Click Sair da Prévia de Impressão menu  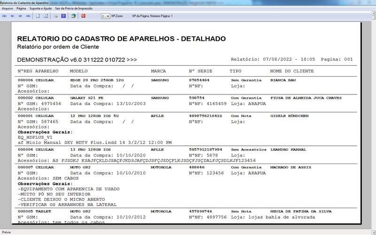(x=74, y=8)
